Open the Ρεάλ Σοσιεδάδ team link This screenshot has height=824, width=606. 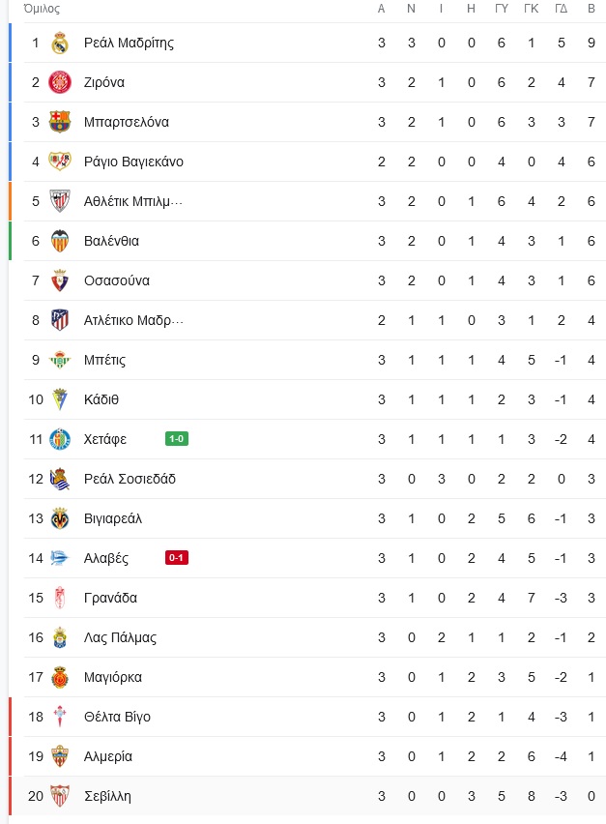[x=130, y=479]
